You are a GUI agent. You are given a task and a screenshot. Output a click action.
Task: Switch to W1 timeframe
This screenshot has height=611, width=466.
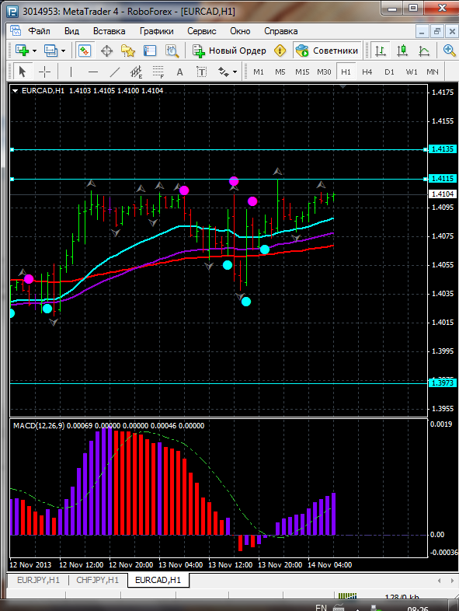coord(412,72)
